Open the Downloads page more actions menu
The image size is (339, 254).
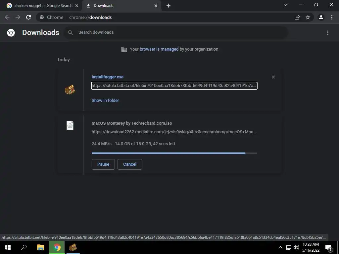point(328,33)
